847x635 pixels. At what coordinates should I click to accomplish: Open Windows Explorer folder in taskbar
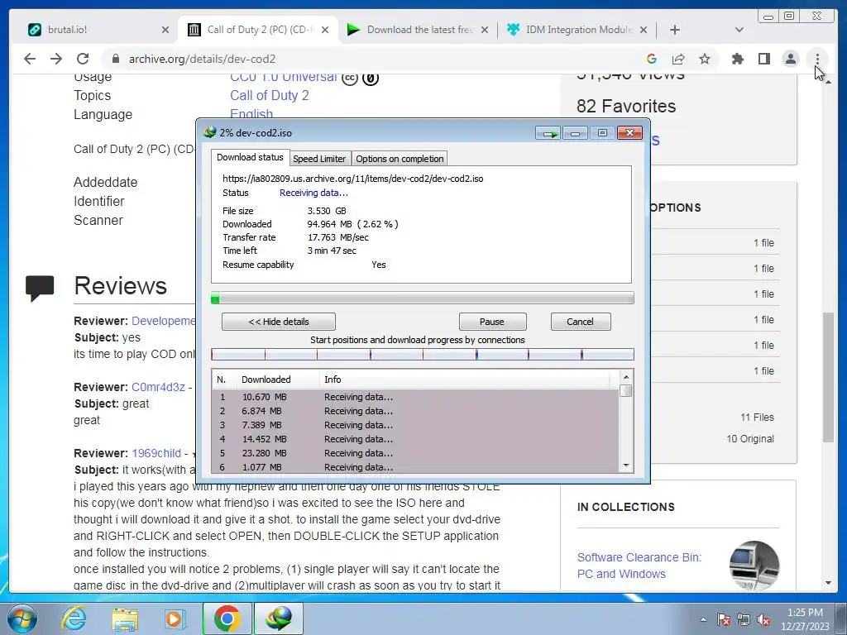(x=125, y=618)
